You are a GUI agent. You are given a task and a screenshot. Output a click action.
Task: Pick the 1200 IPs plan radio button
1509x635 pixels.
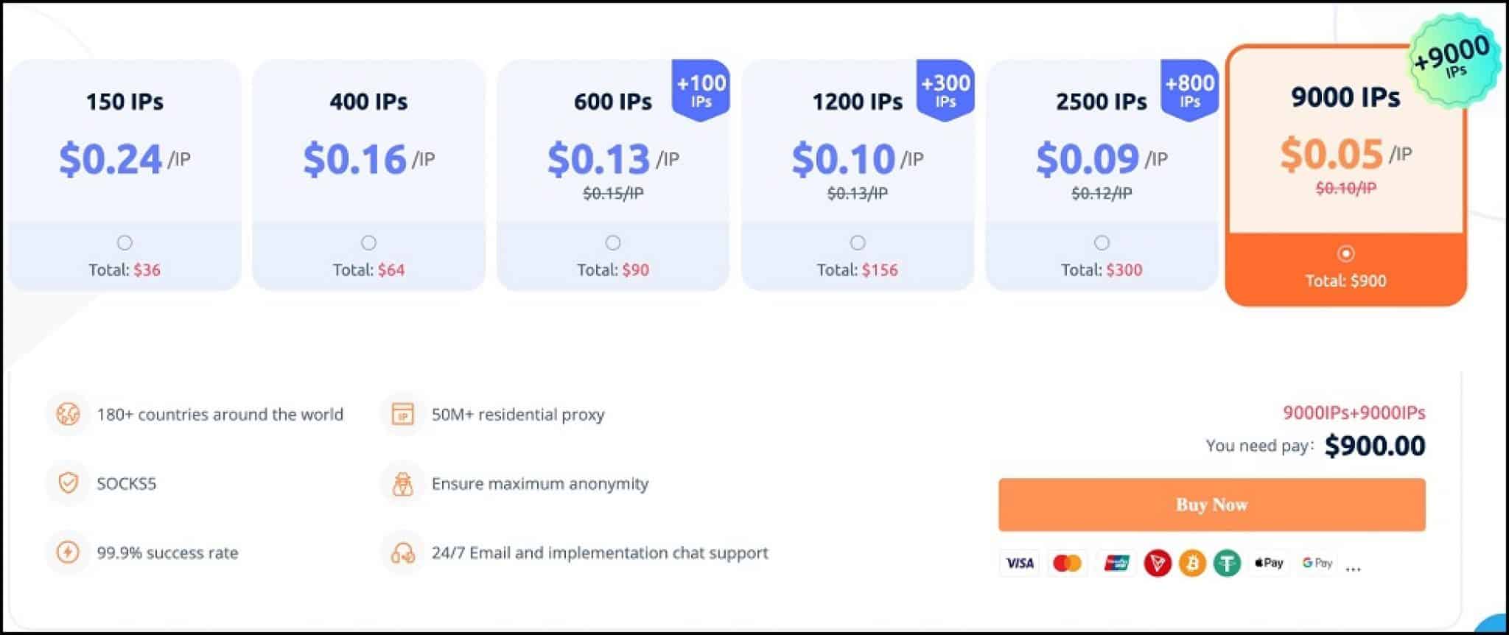point(858,242)
